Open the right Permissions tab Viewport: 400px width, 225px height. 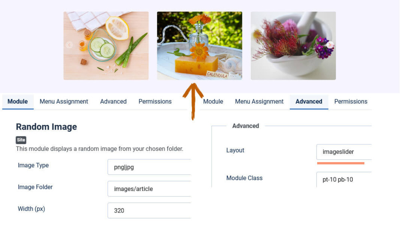(x=351, y=102)
